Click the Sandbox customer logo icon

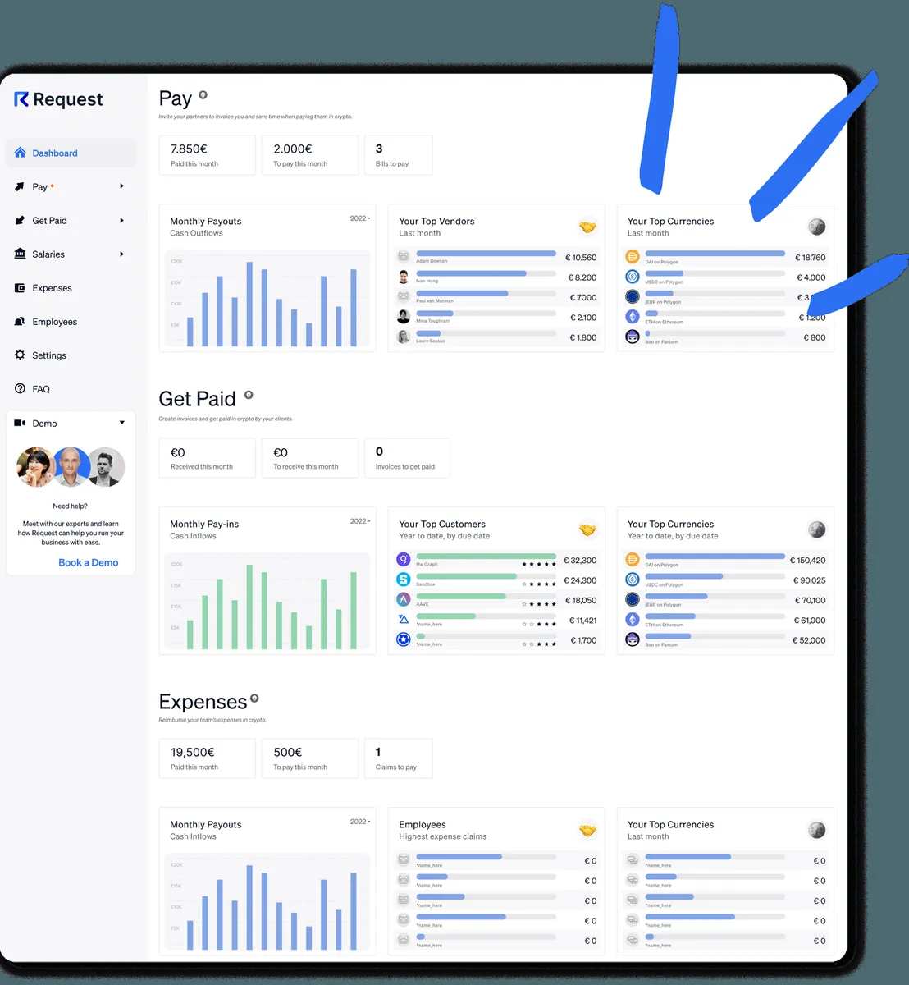click(403, 580)
